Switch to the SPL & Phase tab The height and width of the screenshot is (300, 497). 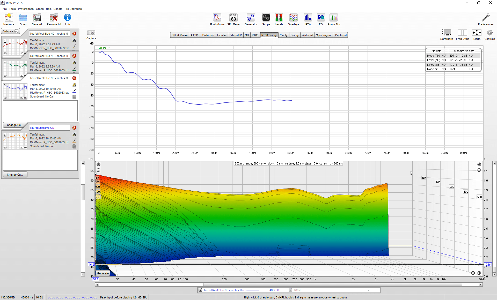pyautogui.click(x=180, y=35)
